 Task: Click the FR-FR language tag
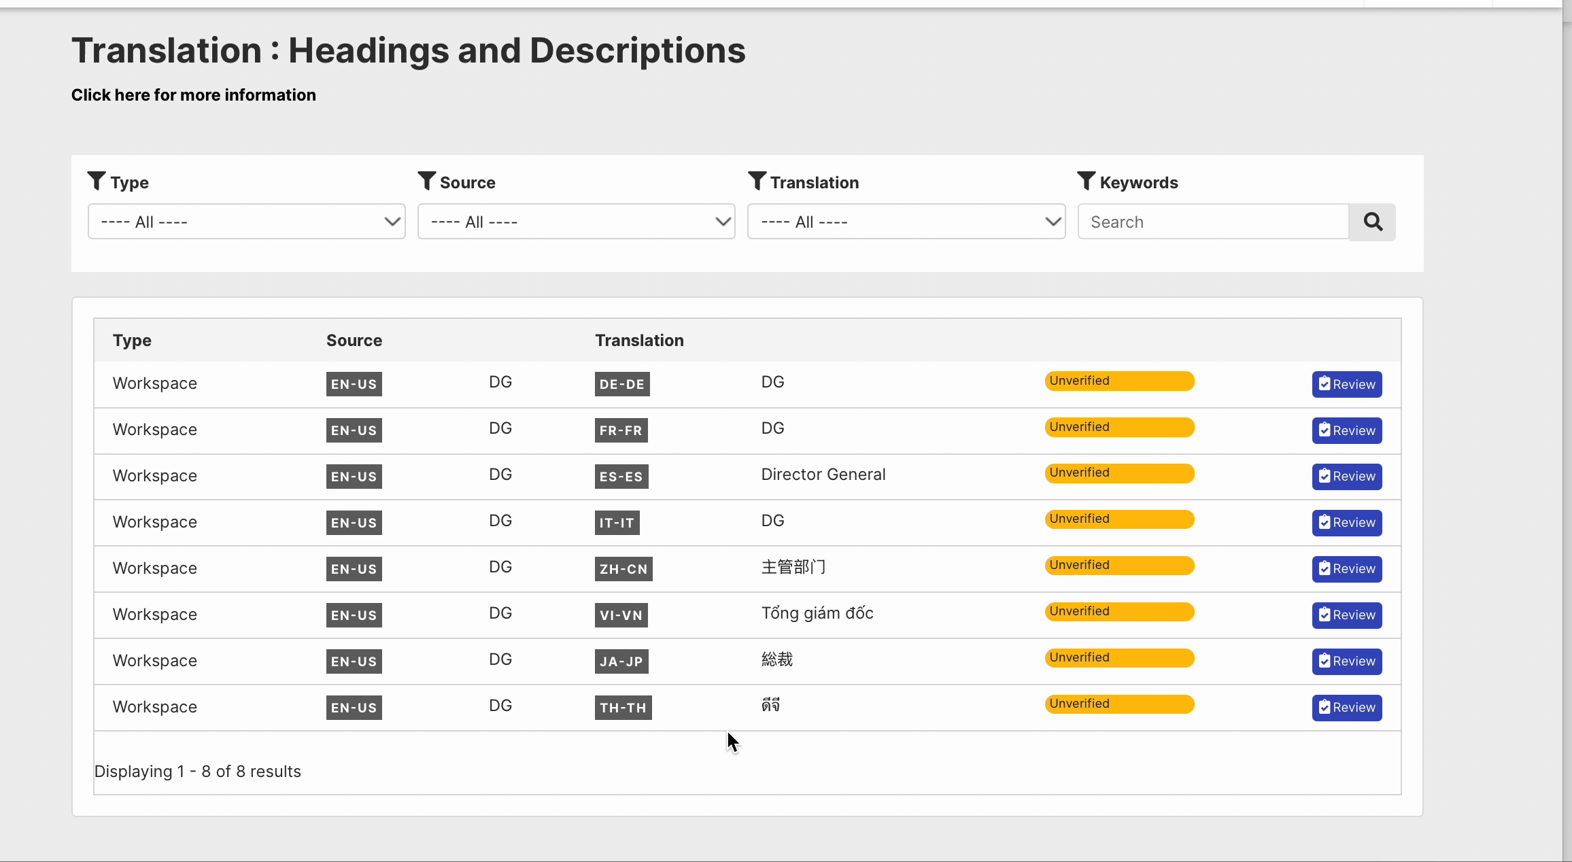(621, 430)
